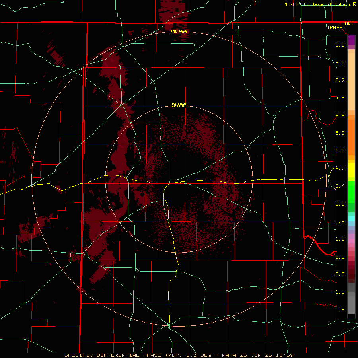358x358 pixels.
Task: Pick the bright green band of the color bar
Action: (351, 192)
